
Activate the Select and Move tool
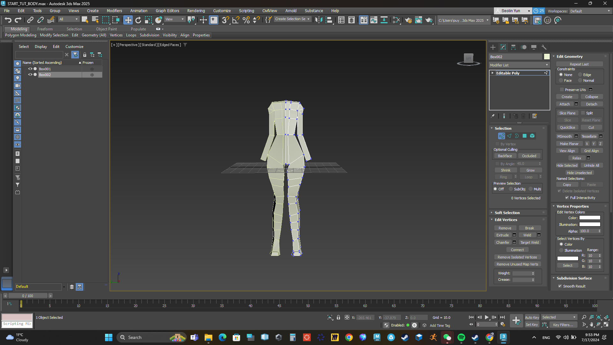tap(128, 20)
